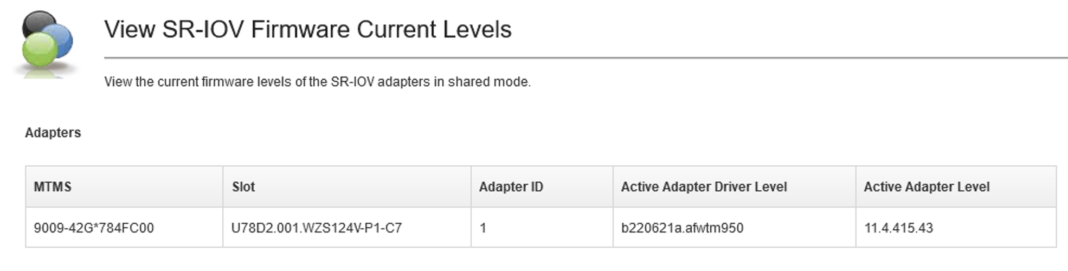
Task: Click Active Adapter Level column header
Action: 956,186
